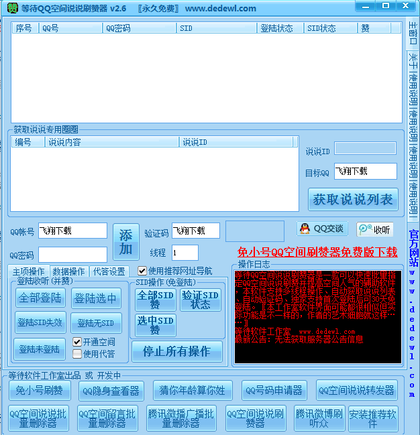The width and height of the screenshot is (420, 435).
Task: Close the 刷赞器 window
Action: (x=406, y=6)
